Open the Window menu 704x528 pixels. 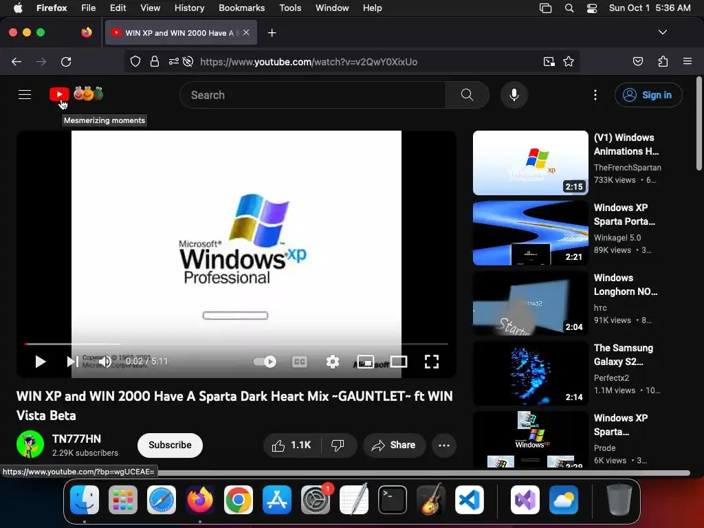pos(332,8)
